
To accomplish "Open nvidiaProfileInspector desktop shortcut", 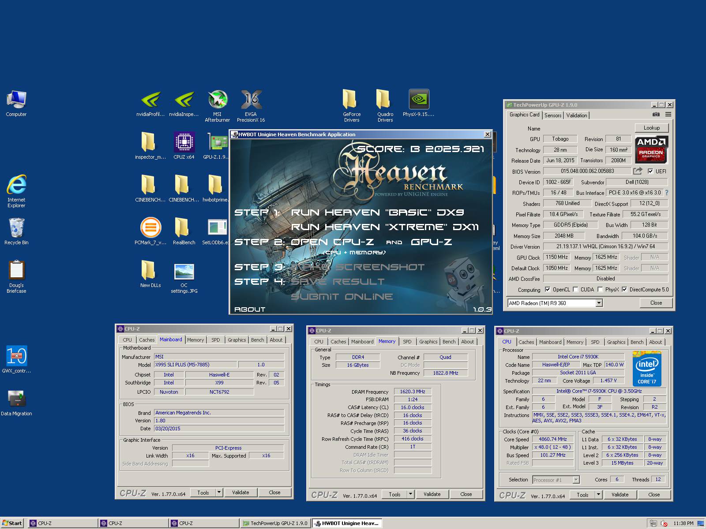I will 150,104.
